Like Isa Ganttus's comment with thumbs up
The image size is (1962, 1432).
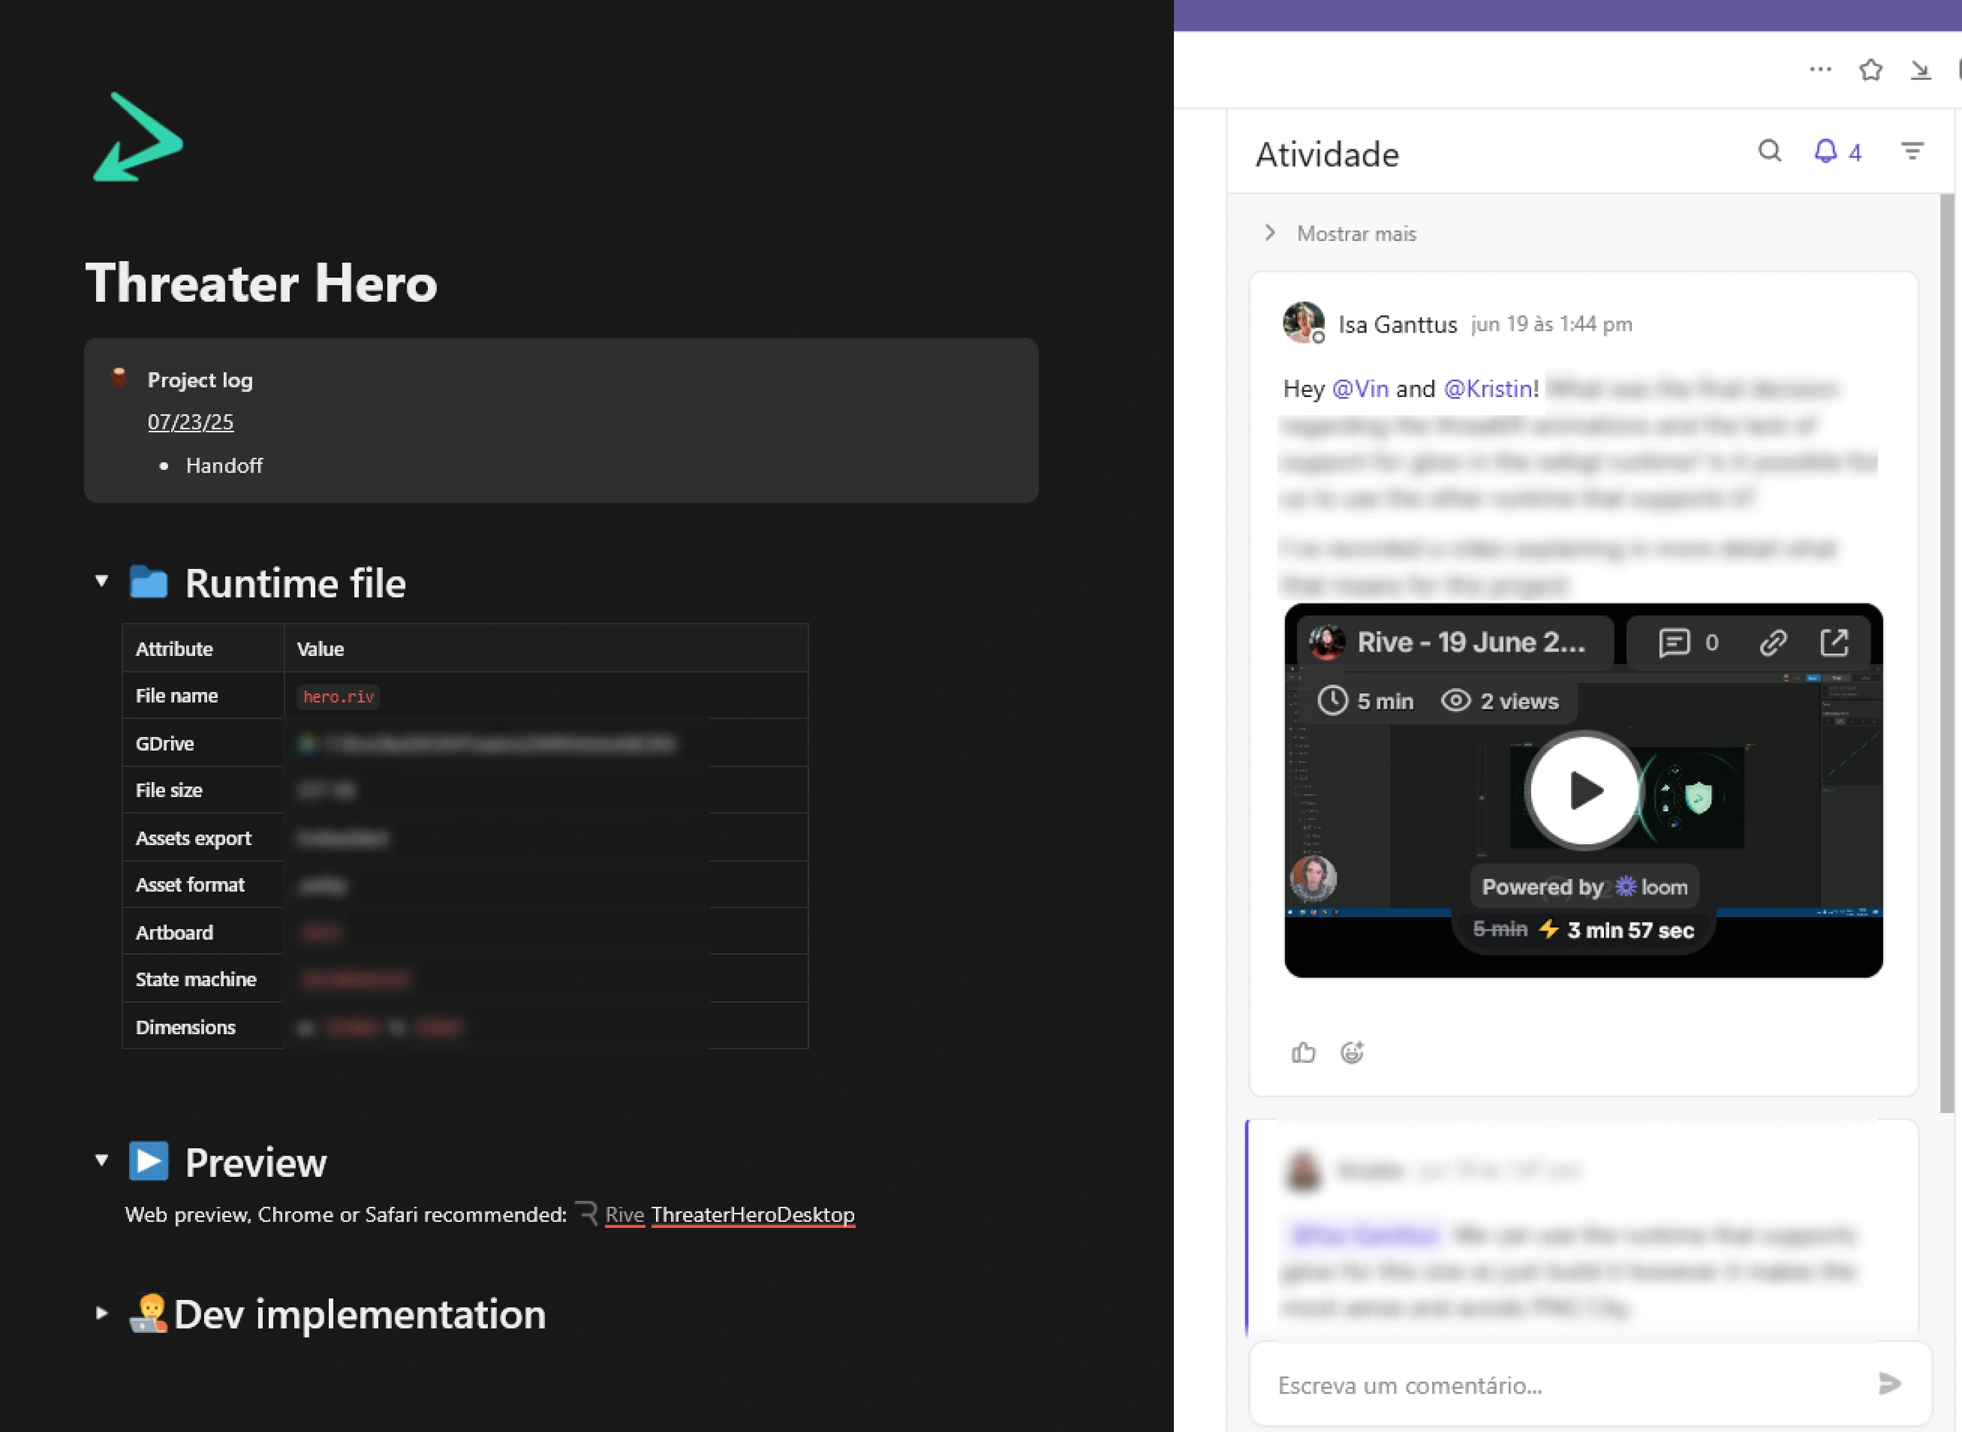1303,1052
